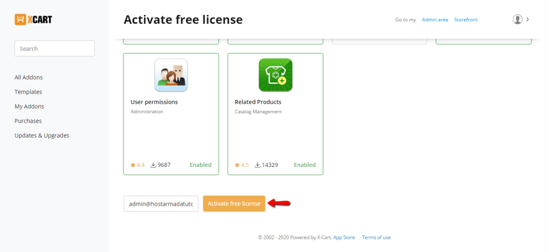546x252 pixels.
Task: Click the email field with admin@hostarmada address
Action: pos(161,204)
